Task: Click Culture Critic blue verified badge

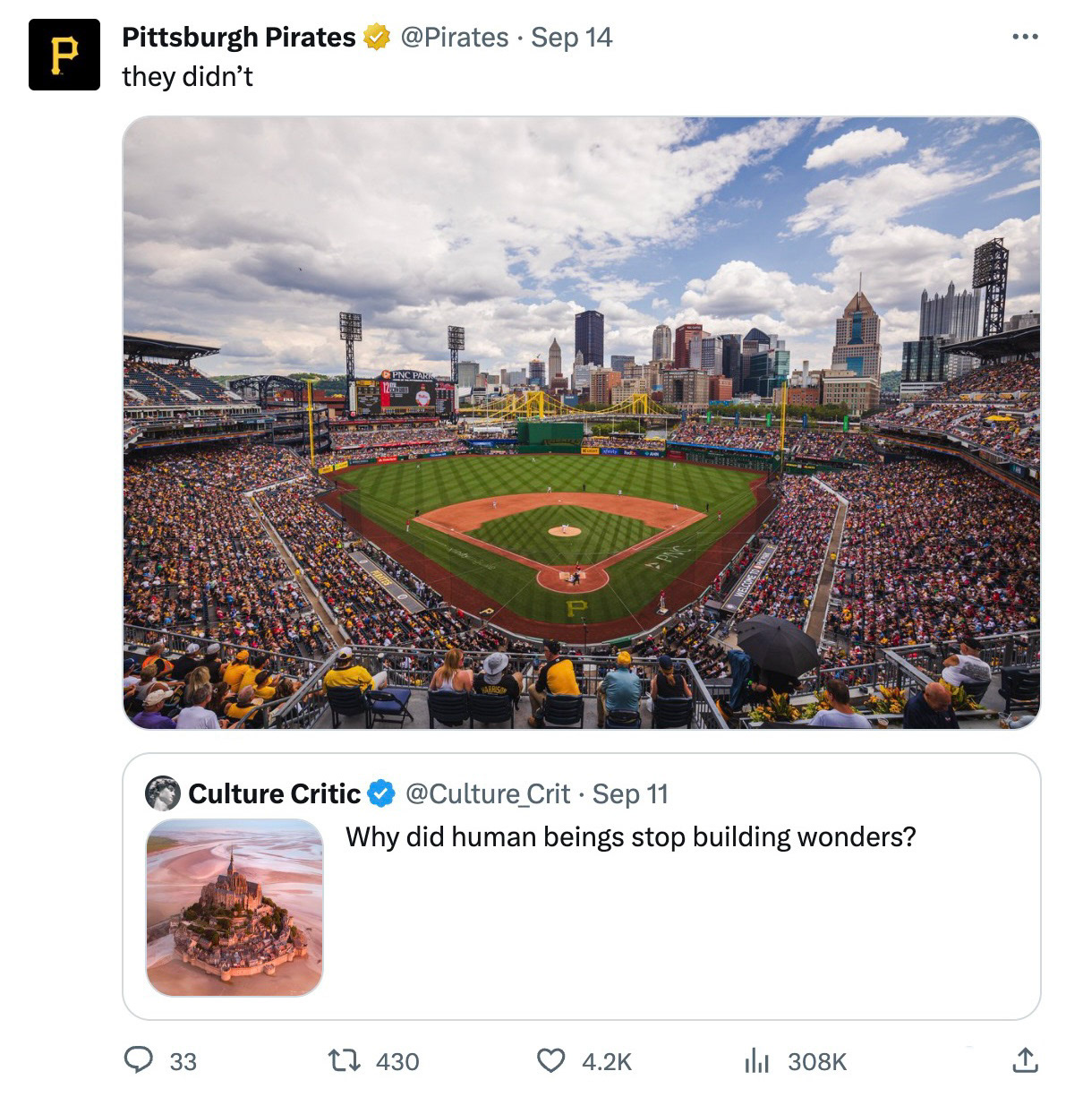Action: [x=382, y=793]
